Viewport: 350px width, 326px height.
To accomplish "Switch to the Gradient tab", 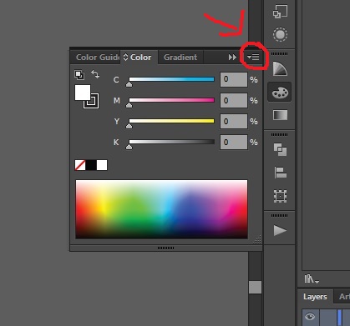I will pyautogui.click(x=180, y=58).
